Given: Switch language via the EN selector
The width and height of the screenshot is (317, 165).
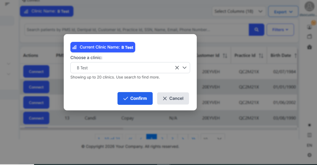Looking at the screenshot, I should [310, 145].
